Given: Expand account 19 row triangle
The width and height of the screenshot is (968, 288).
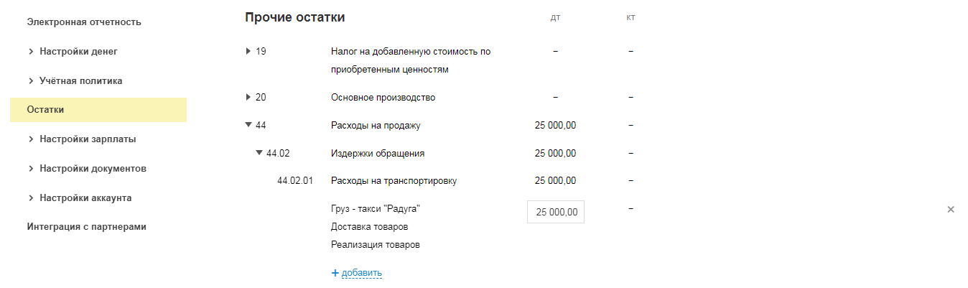Looking at the screenshot, I should point(248,51).
